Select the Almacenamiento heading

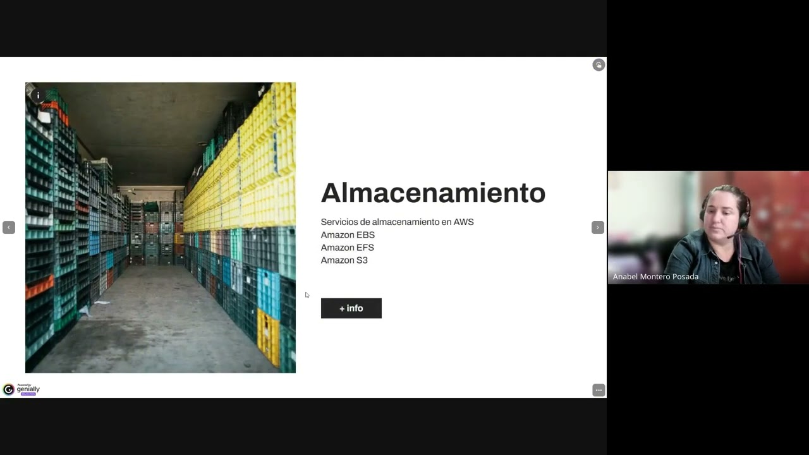[433, 193]
